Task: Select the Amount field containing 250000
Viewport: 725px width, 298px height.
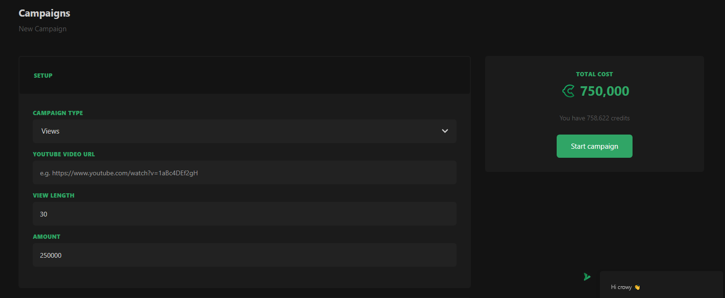Action: pyautogui.click(x=244, y=255)
